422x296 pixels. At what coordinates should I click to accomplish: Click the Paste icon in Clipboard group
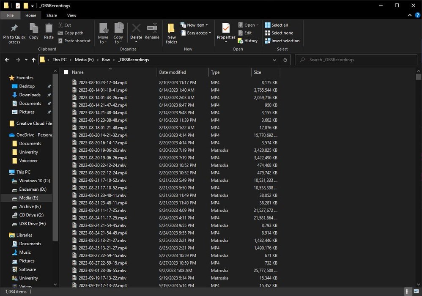pos(49,29)
